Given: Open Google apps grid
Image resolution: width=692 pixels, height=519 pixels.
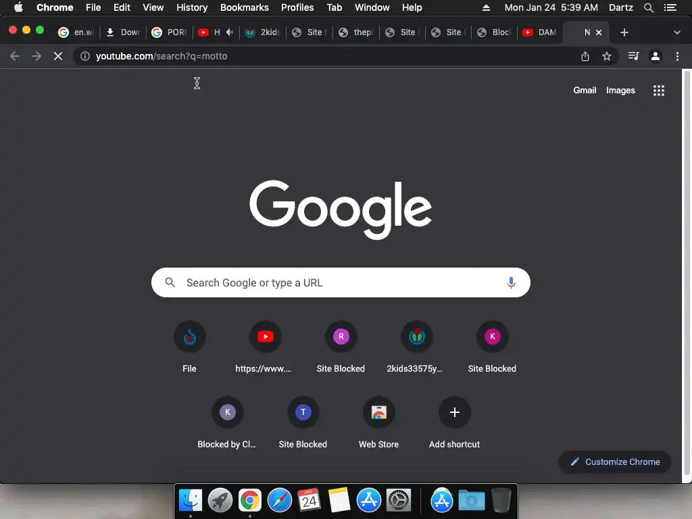Looking at the screenshot, I should pos(658,91).
